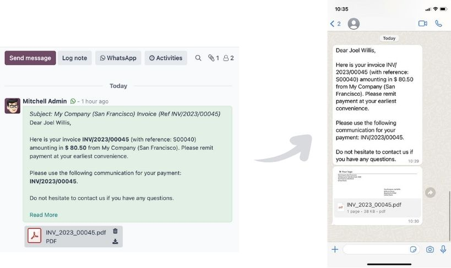Download the INV_2023_00045.pdf attachment
Viewport: 451px width, 268px height.
pos(115,241)
